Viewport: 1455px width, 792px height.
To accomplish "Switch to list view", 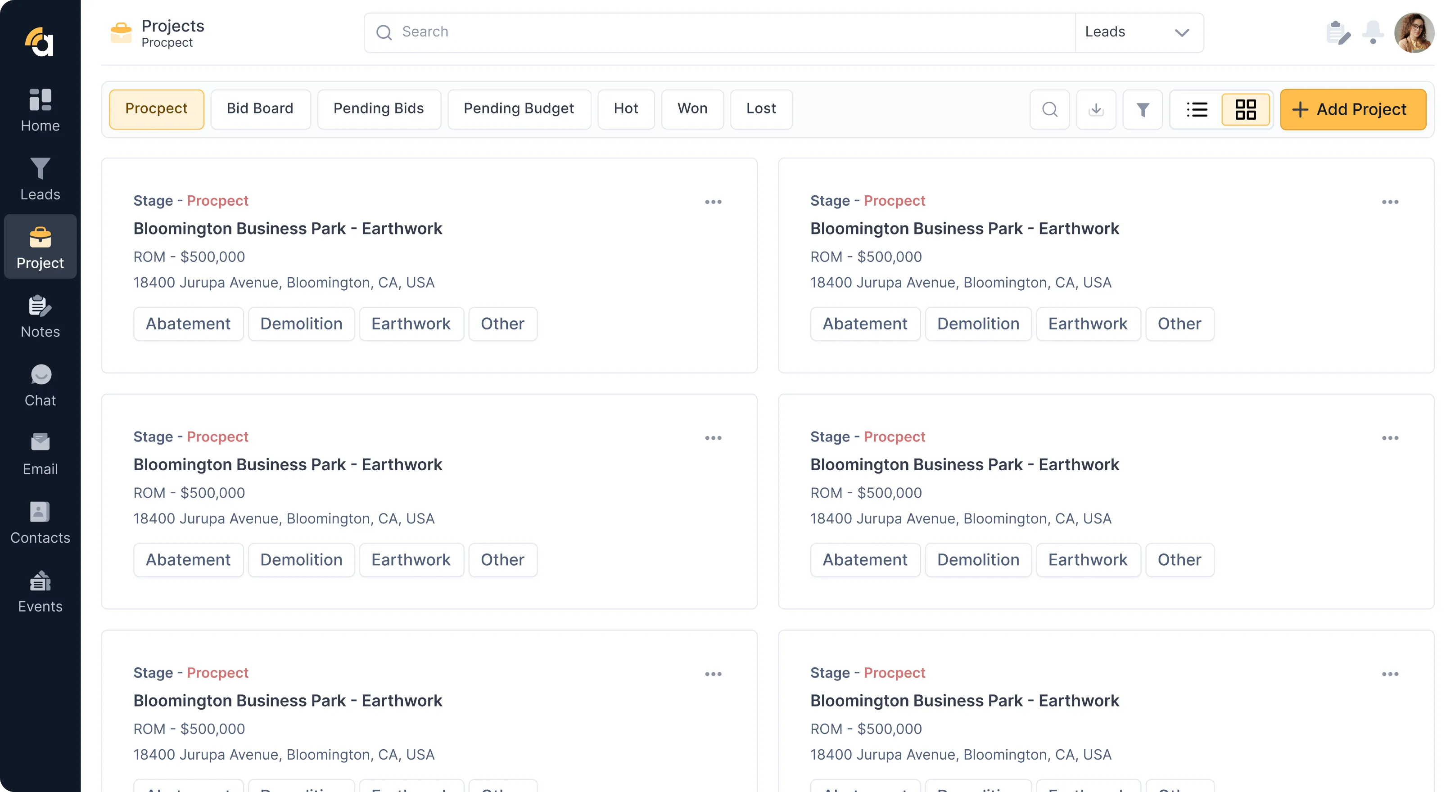I will click(x=1197, y=109).
